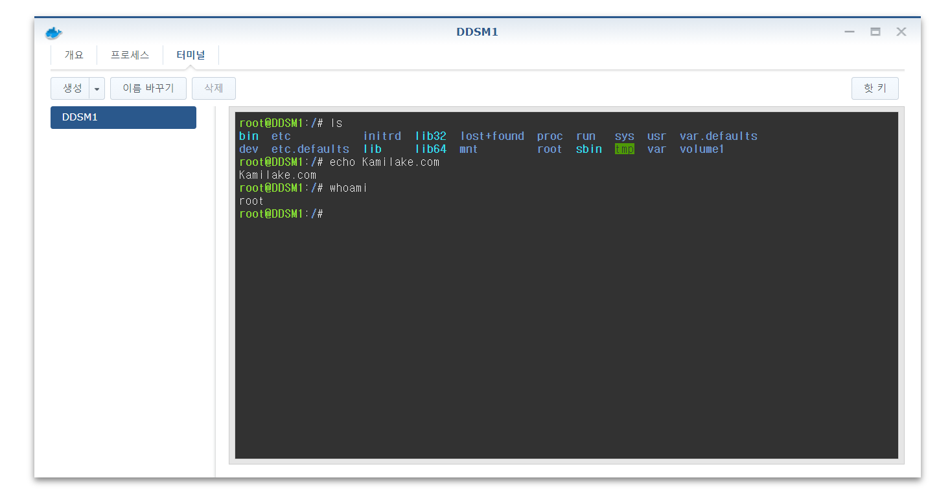Image resolution: width=950 pixels, height=504 pixels.
Task: Open the 개요 tab
Action: [74, 55]
